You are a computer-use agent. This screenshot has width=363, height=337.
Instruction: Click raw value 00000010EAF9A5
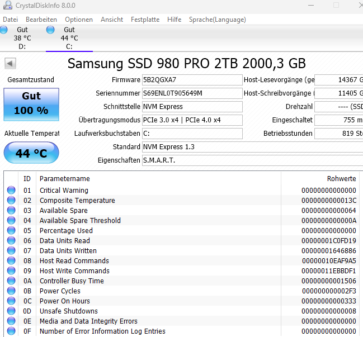pyautogui.click(x=329, y=260)
